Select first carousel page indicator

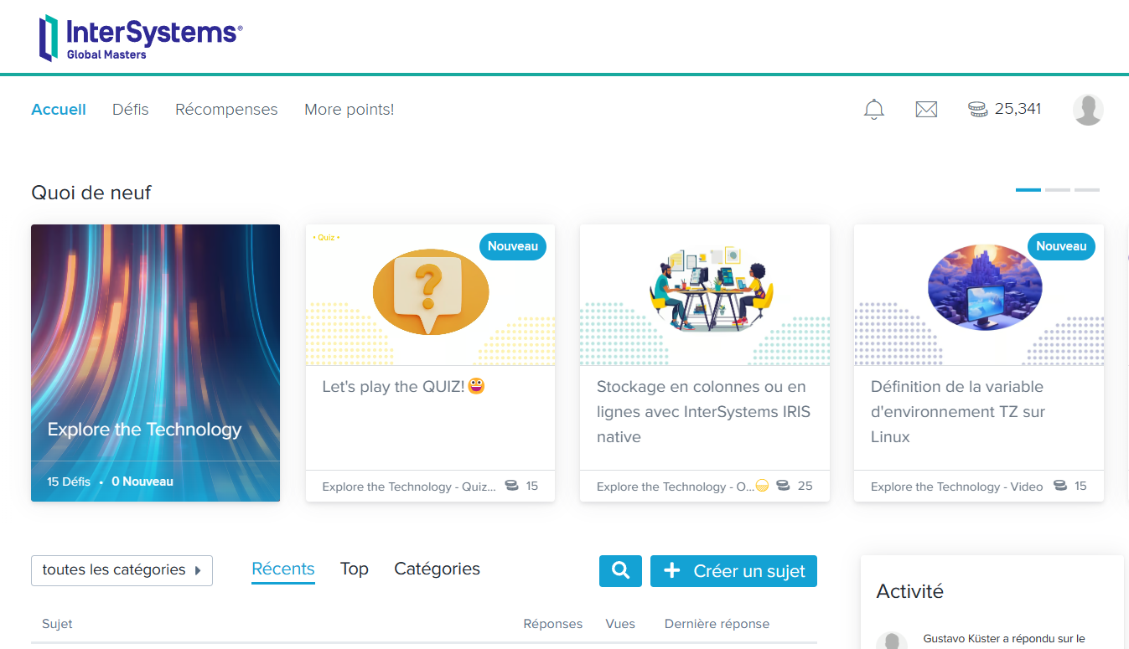(x=1028, y=190)
